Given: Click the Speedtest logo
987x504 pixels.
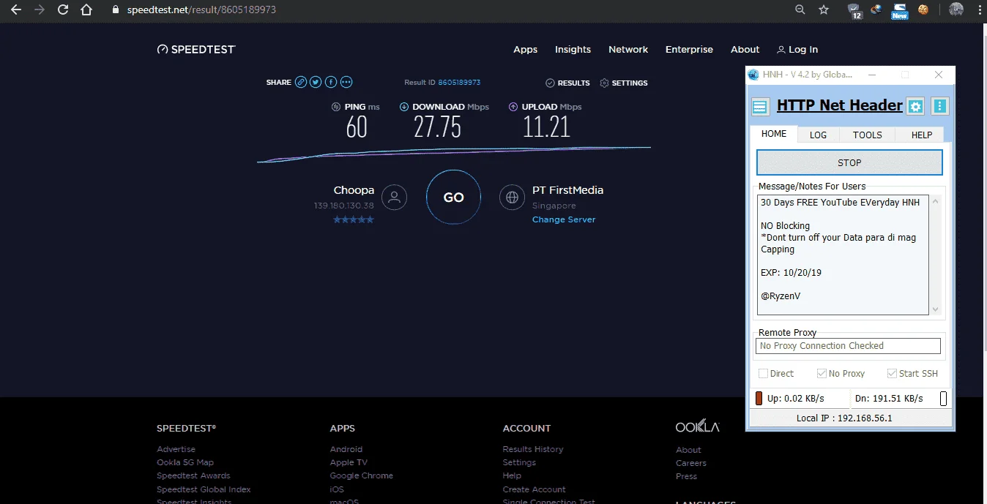Looking at the screenshot, I should pyautogui.click(x=196, y=50).
